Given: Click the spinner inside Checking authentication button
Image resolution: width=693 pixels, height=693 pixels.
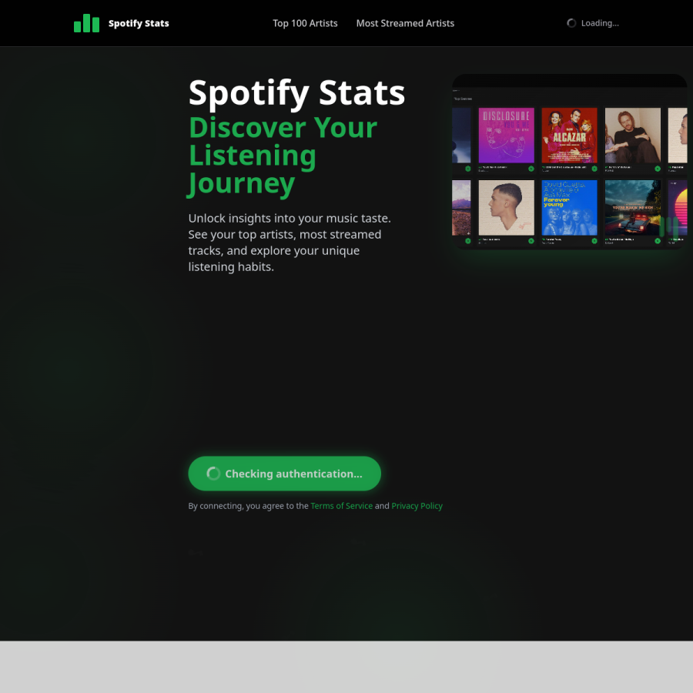Looking at the screenshot, I should pyautogui.click(x=213, y=474).
